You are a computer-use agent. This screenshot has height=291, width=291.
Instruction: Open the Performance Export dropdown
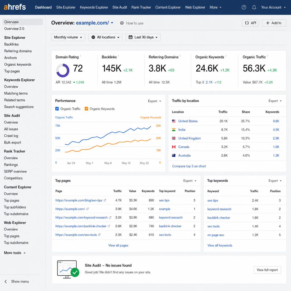154,101
